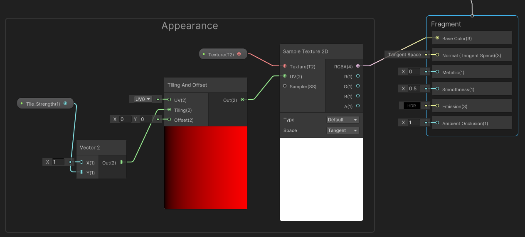
Task: Click the Tile_Strength property output port
Action: (65, 104)
